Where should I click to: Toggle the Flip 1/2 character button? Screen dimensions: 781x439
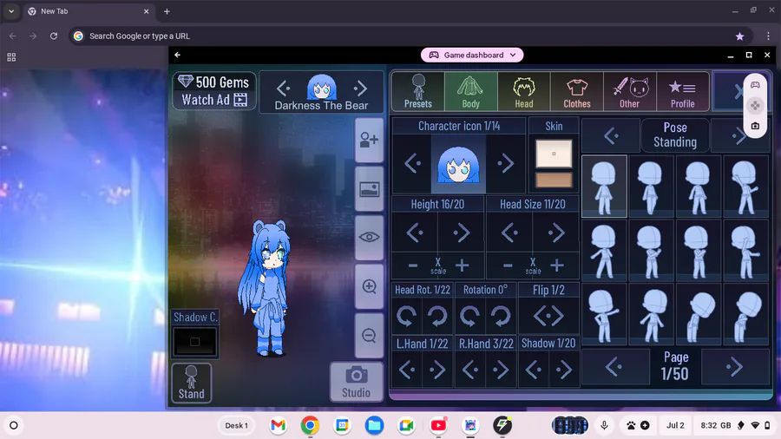click(548, 316)
